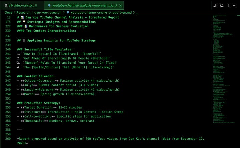Expand the breadcrumb trailing ellipsis symbols

tap(137, 13)
